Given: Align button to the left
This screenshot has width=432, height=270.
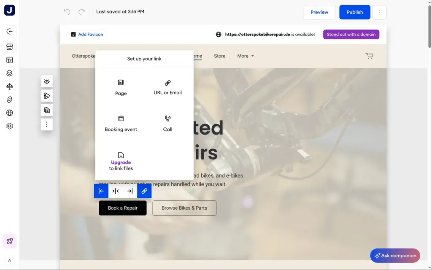Looking at the screenshot, I should click(101, 191).
